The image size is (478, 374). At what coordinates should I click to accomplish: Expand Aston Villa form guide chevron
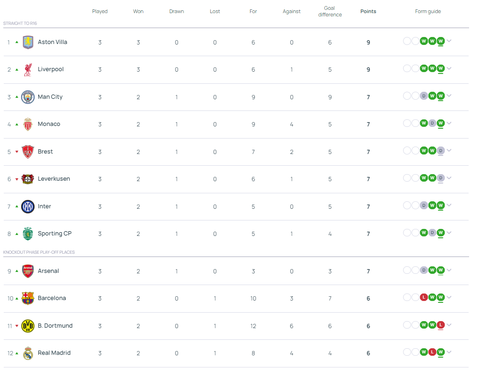[449, 41]
